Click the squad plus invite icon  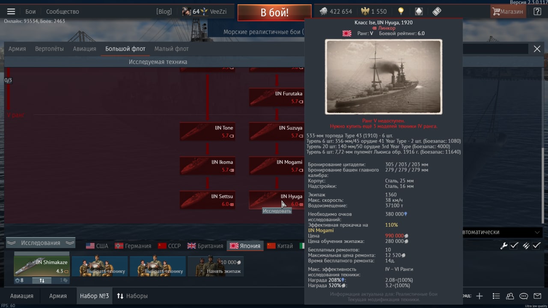coord(479,296)
